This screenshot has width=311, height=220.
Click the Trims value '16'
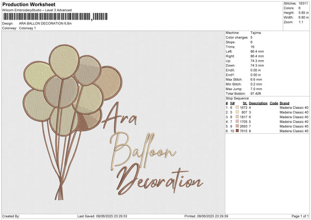tap(252, 47)
